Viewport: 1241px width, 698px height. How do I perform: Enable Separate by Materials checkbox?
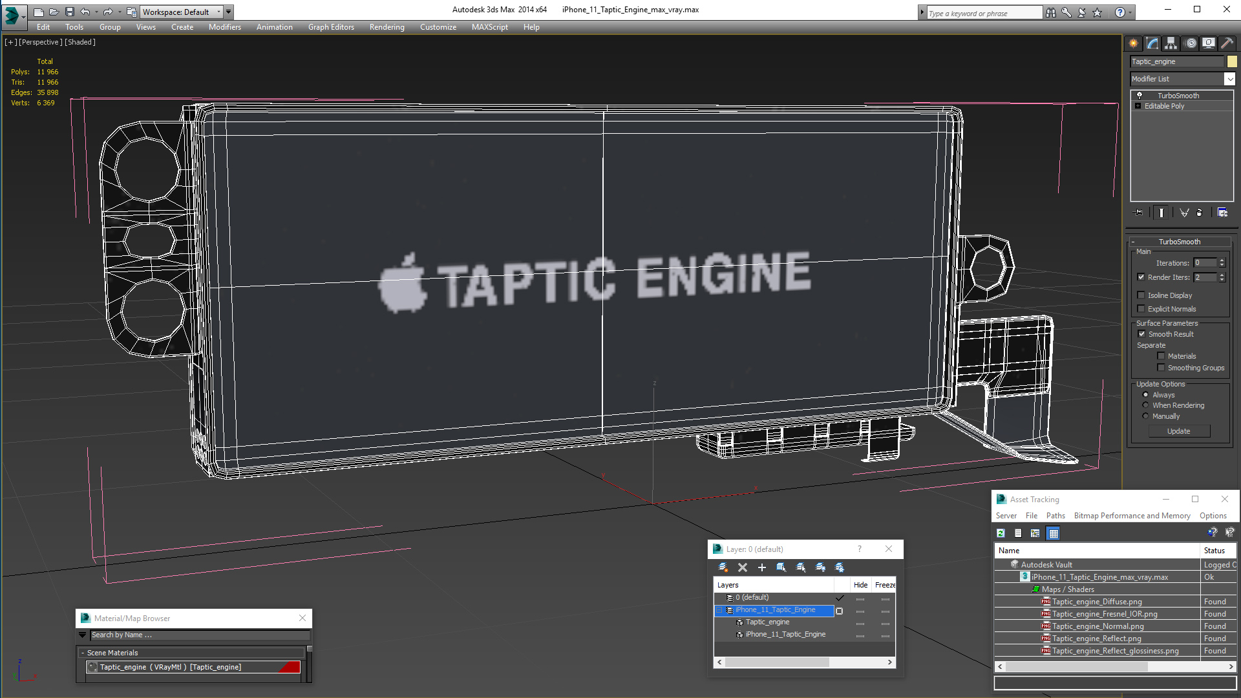[x=1161, y=356]
